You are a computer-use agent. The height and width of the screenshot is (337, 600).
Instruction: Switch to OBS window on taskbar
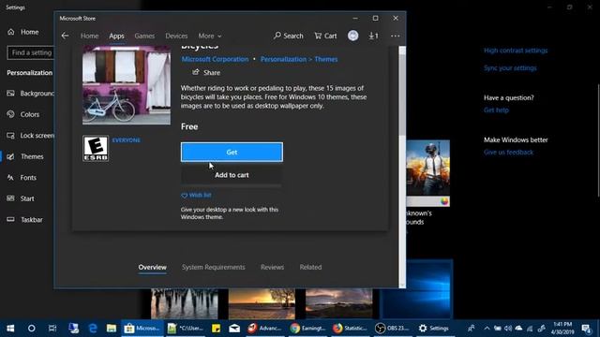(392, 329)
